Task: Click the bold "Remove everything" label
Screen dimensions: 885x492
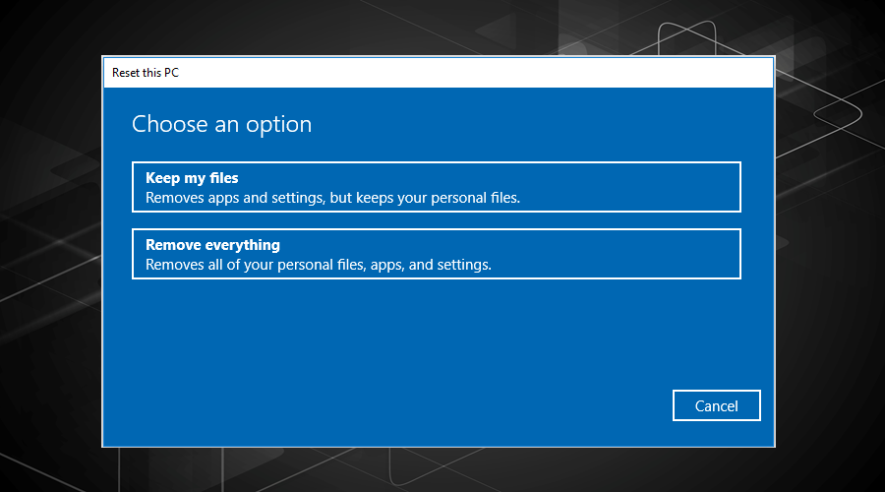Action: pos(212,245)
